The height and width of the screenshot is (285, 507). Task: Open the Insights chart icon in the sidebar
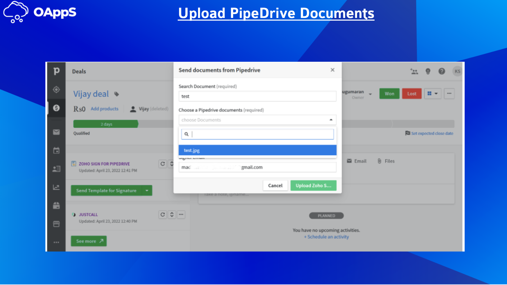(x=56, y=187)
